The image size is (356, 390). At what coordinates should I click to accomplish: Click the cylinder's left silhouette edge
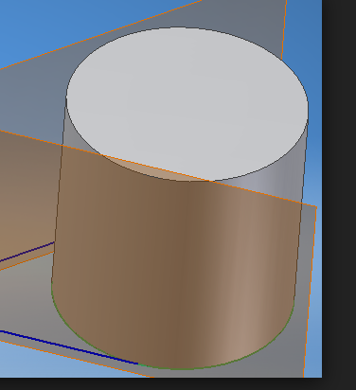[x=59, y=189]
